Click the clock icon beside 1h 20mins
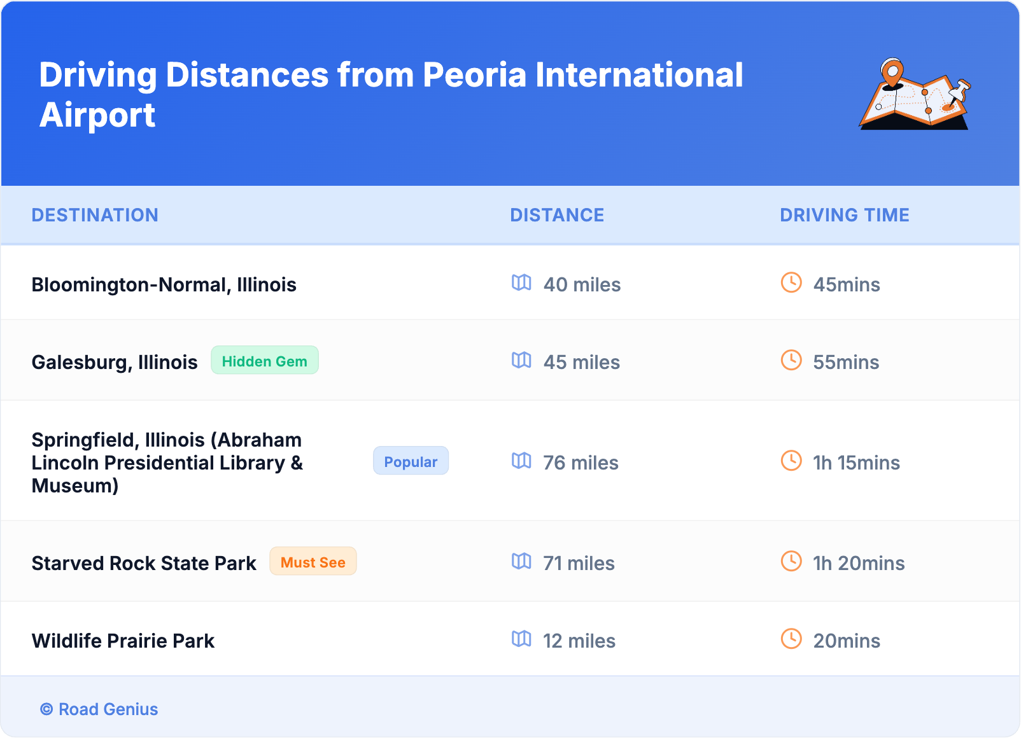1021x738 pixels. click(x=791, y=561)
